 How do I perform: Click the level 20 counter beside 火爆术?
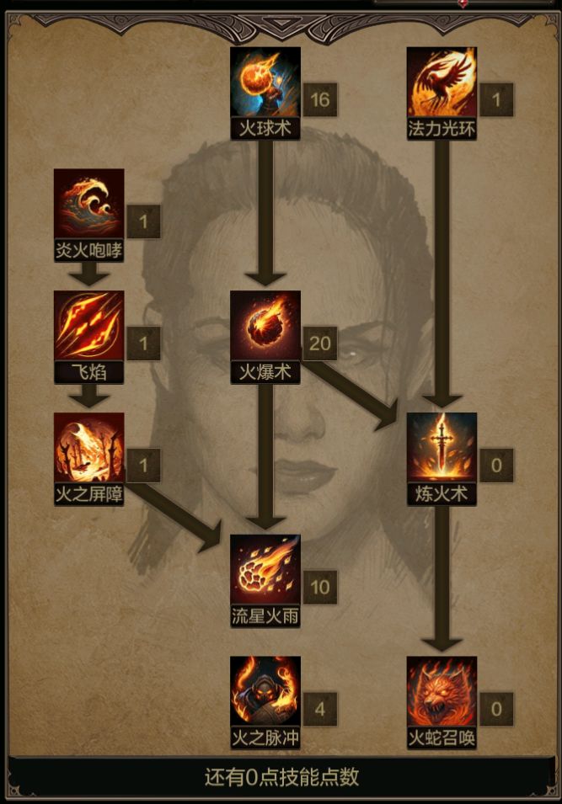click(319, 343)
